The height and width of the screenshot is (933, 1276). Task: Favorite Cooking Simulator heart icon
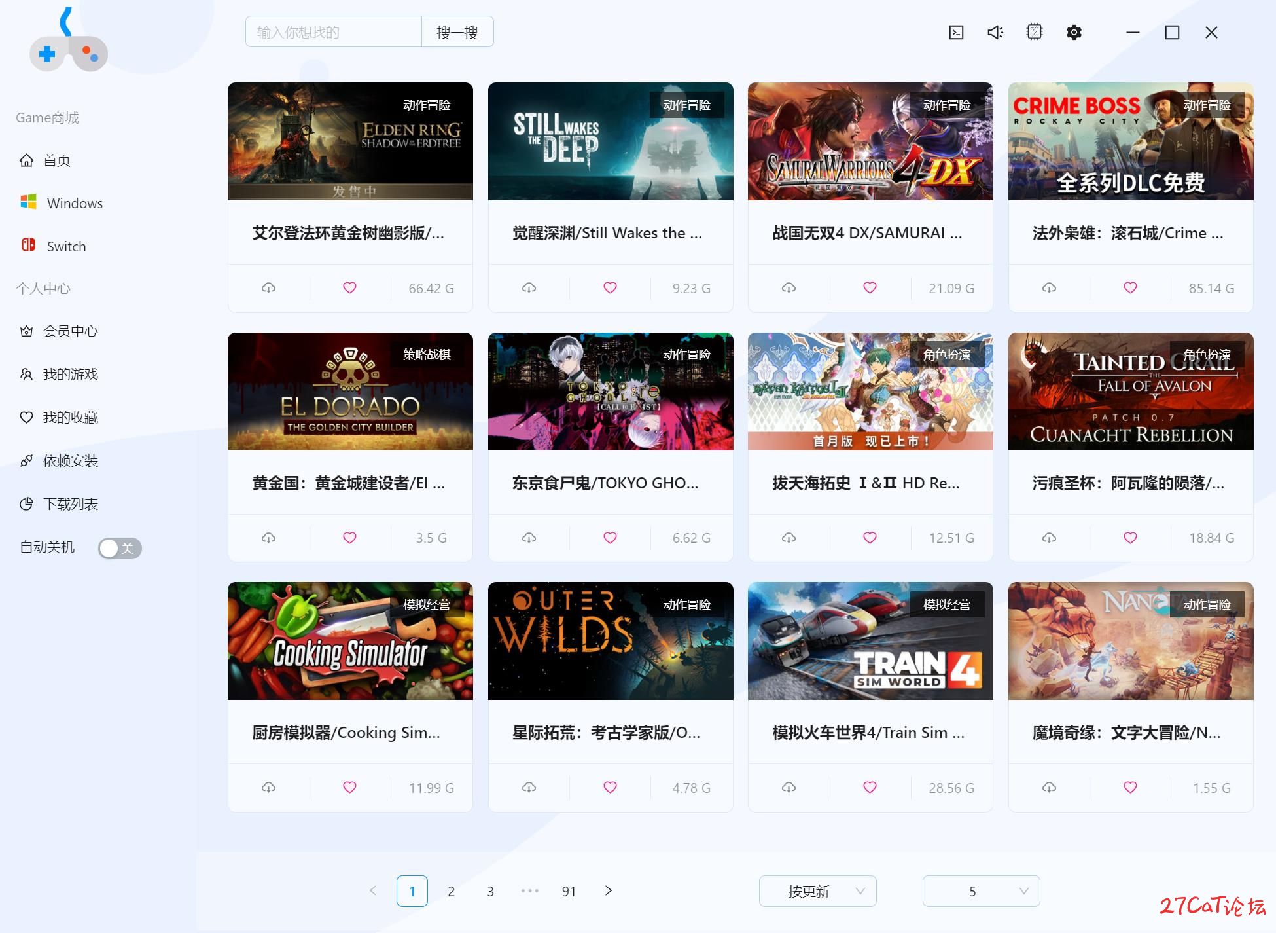click(349, 788)
